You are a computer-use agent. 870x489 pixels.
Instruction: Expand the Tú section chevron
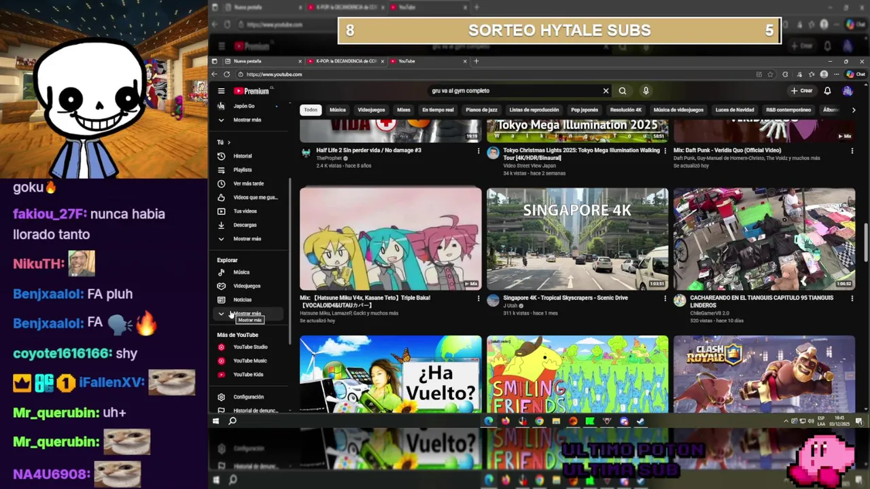[228, 143]
